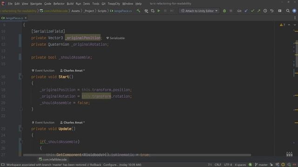Click com.infalliblecode structure breadcrumb at editor bottom

point(53,160)
